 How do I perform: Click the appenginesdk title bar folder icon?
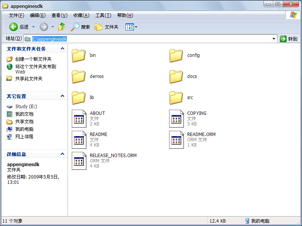[x=5, y=6]
